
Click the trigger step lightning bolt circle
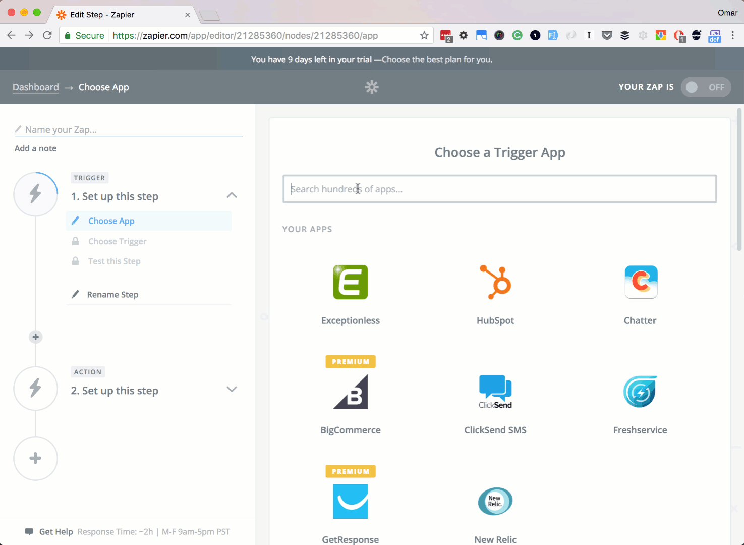pyautogui.click(x=35, y=194)
